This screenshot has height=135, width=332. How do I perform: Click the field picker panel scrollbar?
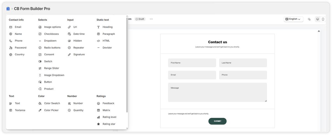click(x=127, y=65)
